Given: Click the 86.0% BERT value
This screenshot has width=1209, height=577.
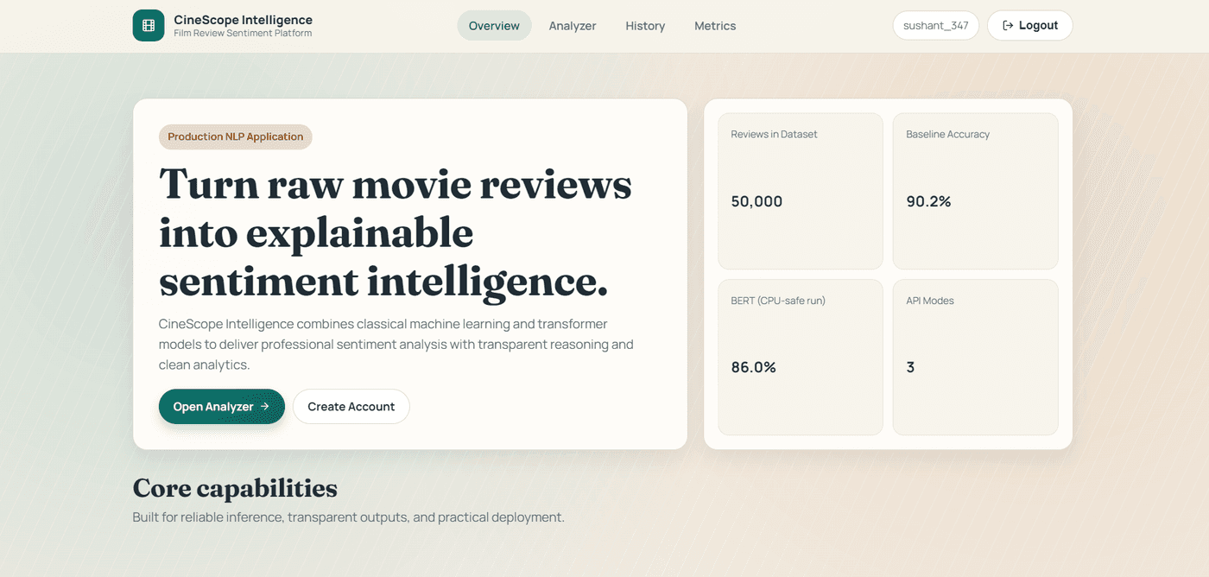Looking at the screenshot, I should (754, 367).
